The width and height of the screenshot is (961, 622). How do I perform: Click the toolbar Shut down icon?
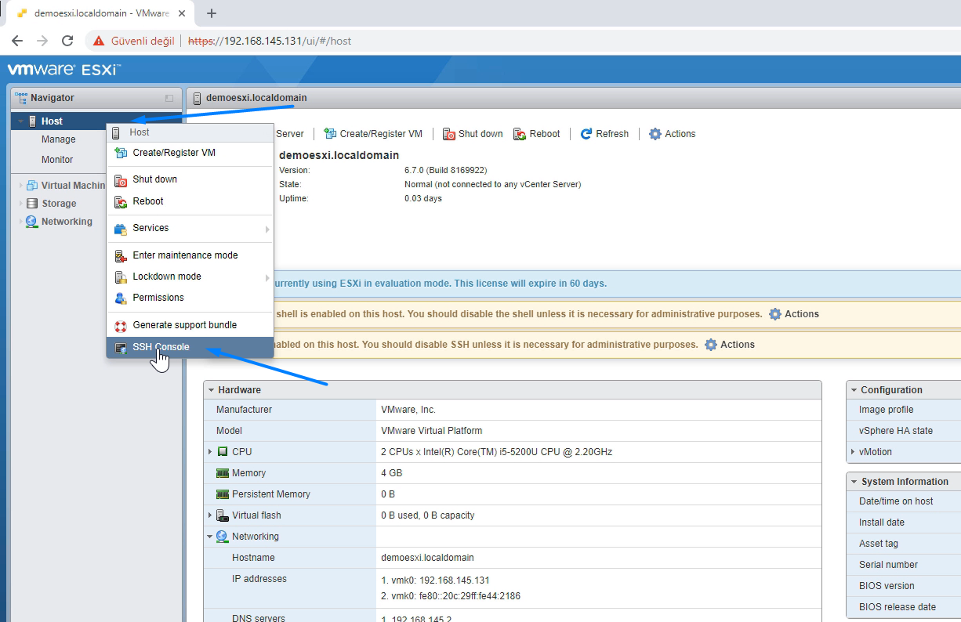449,134
